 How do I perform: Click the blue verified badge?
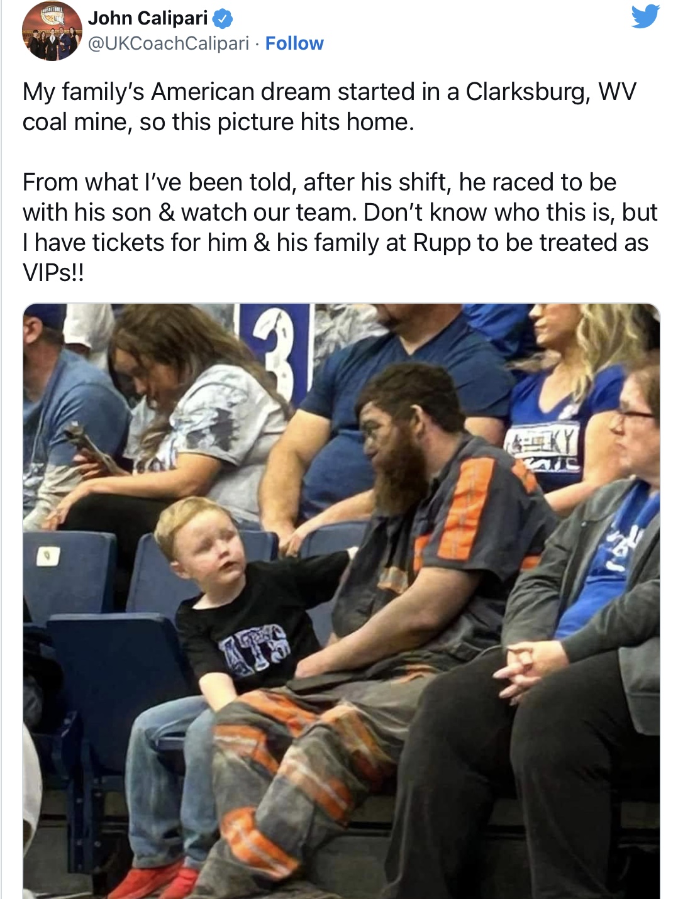(x=223, y=19)
